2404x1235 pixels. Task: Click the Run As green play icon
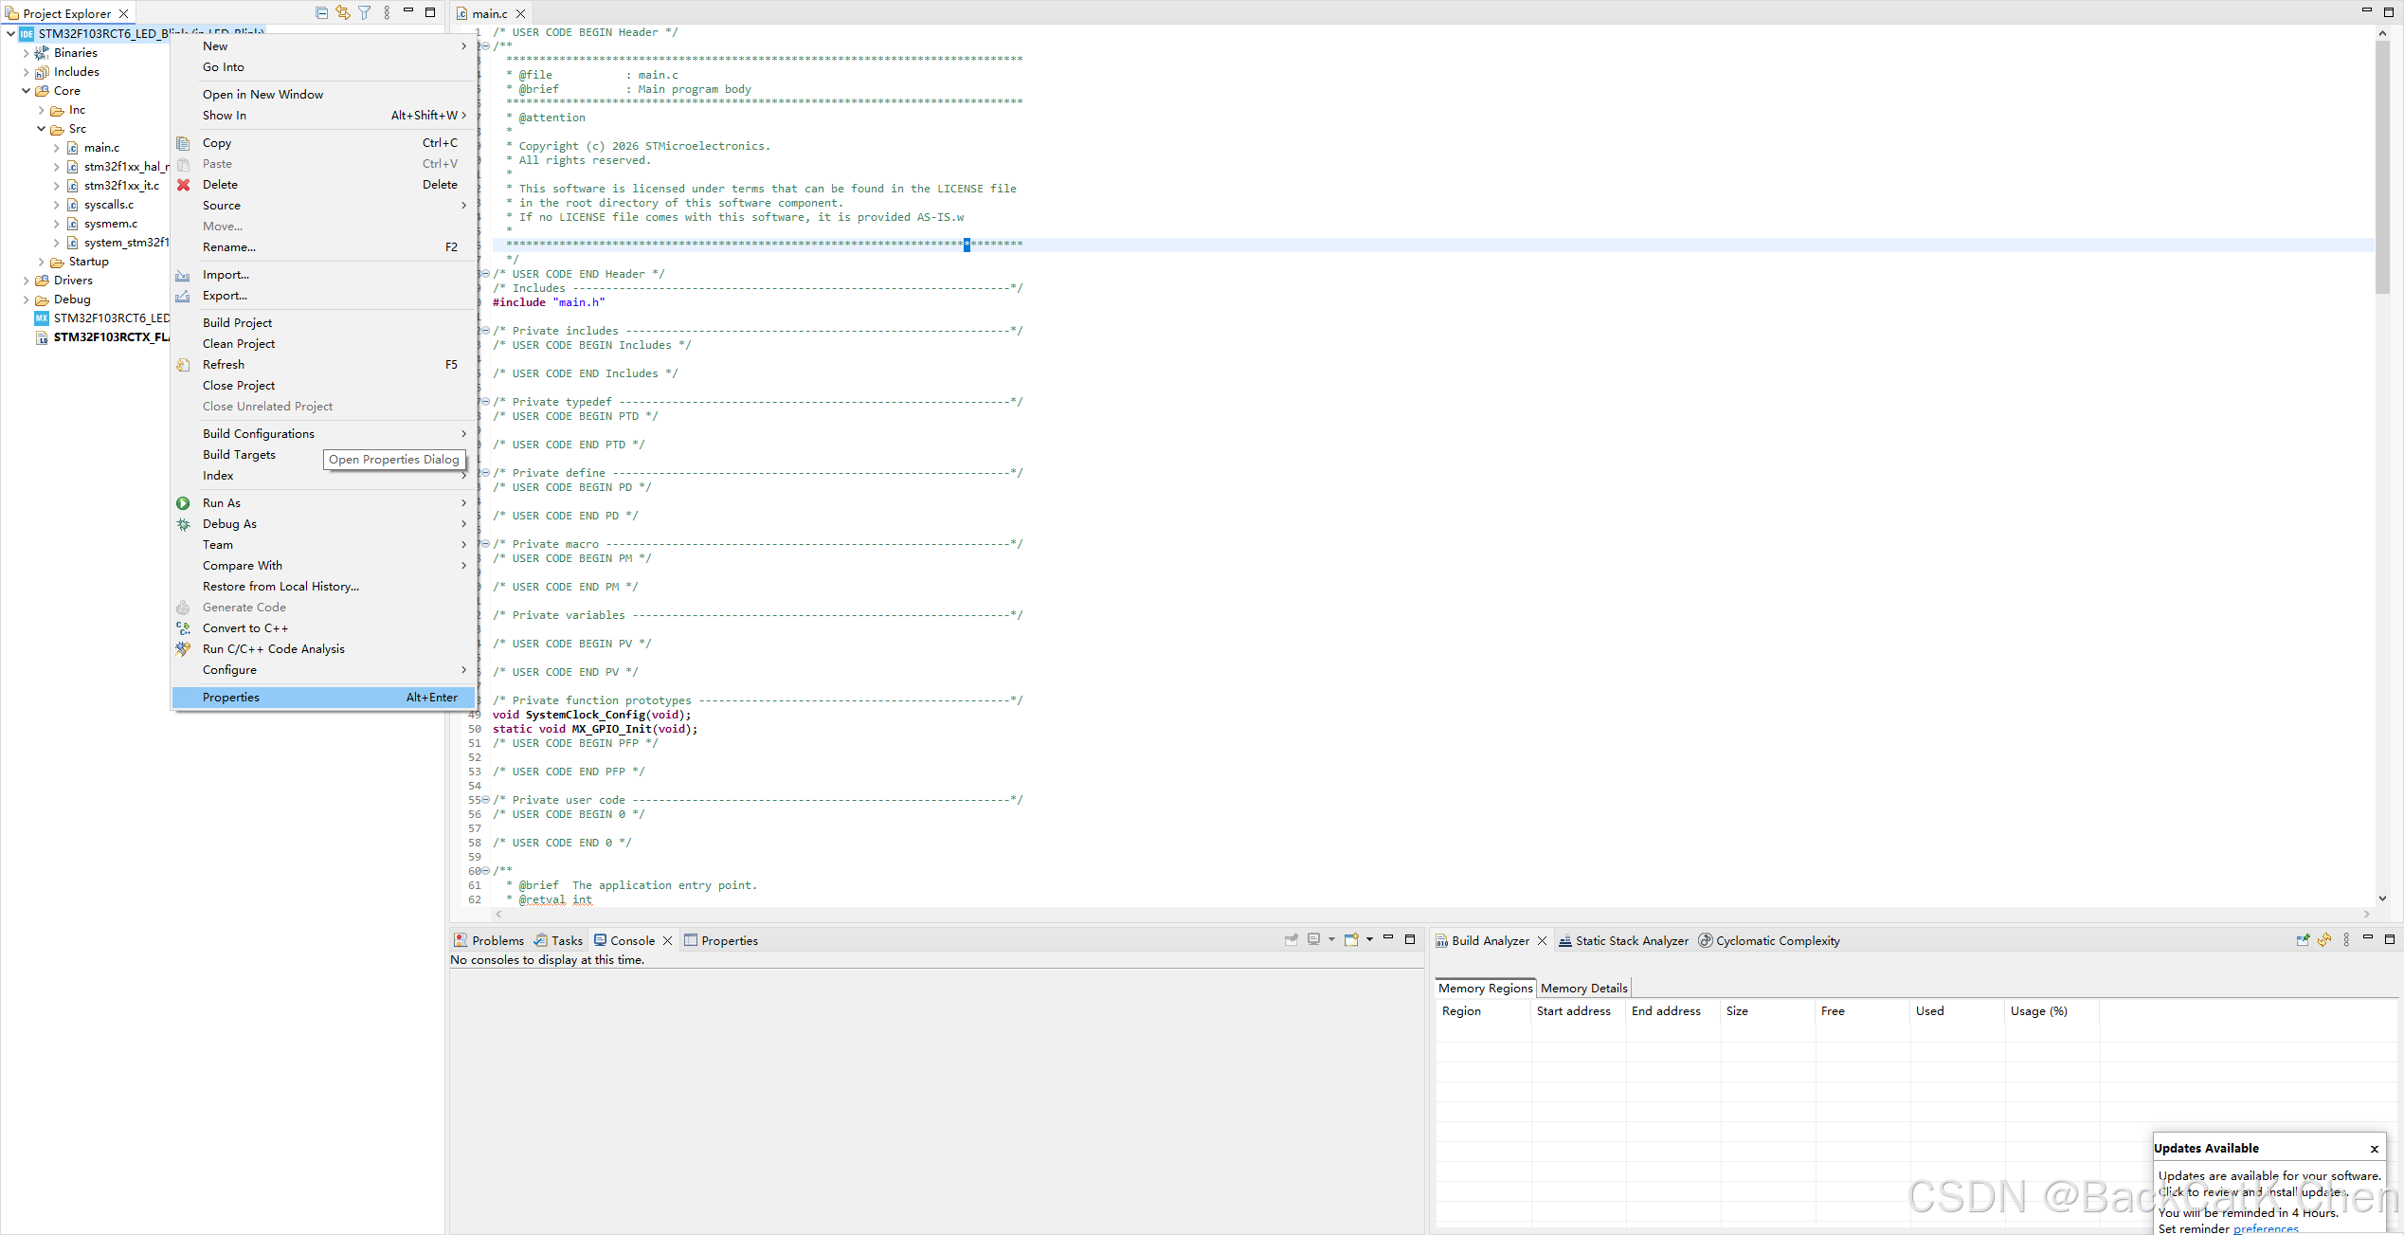tap(183, 503)
